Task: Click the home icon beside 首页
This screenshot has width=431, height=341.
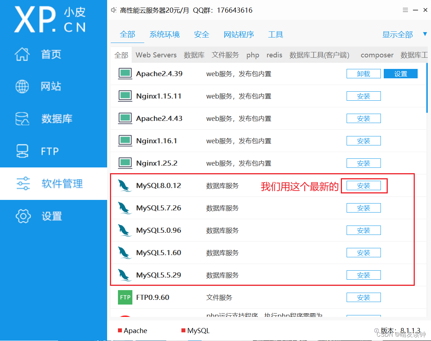Action: 22,54
